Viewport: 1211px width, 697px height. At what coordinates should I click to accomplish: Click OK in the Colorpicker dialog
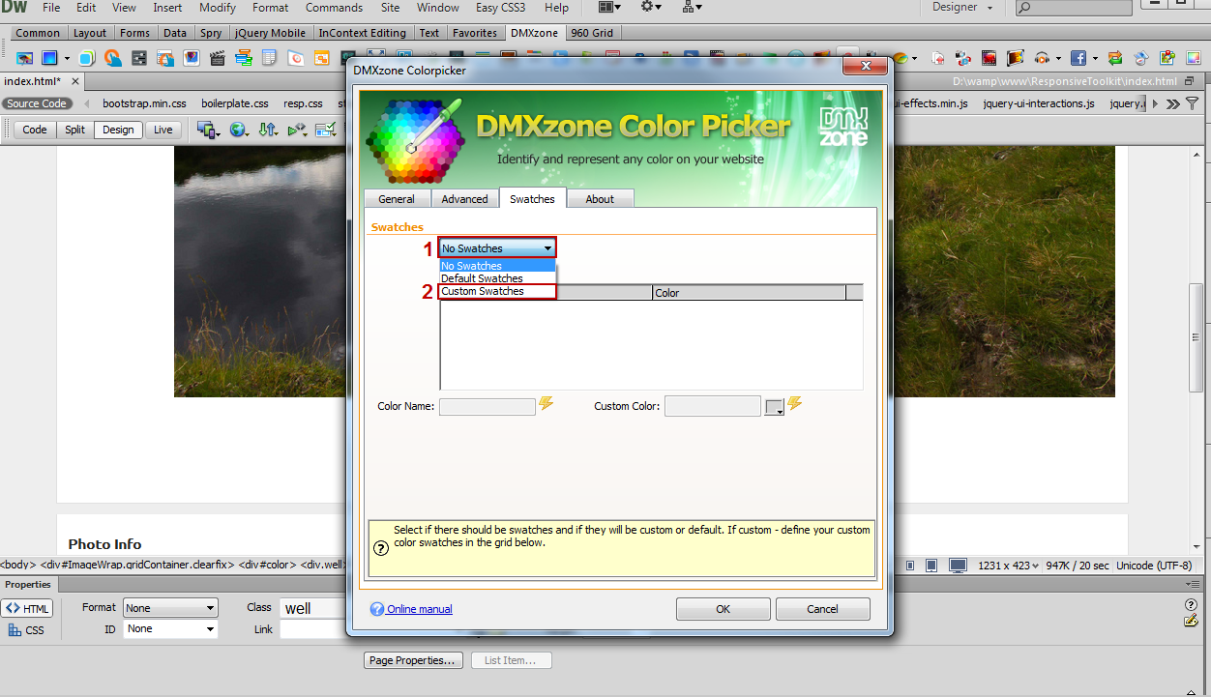tap(723, 609)
